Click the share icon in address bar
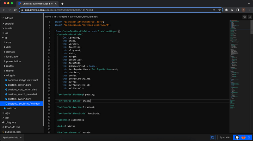 tap(214, 10)
